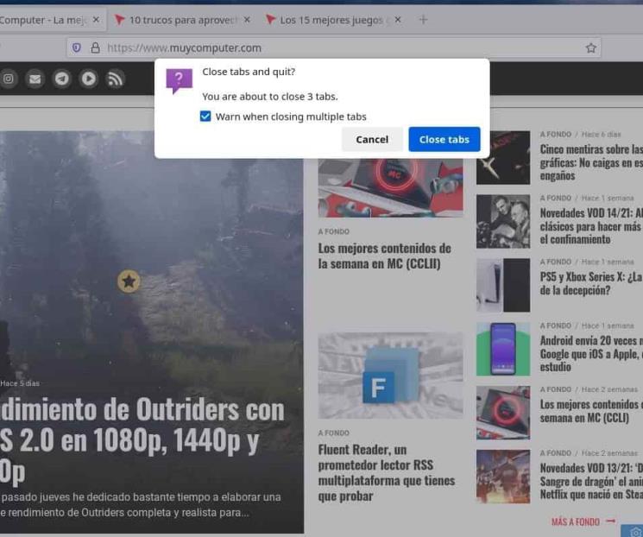Image resolution: width=643 pixels, height=537 pixels.
Task: Select the MuyComputer - La mejor tab
Action: tap(43, 20)
